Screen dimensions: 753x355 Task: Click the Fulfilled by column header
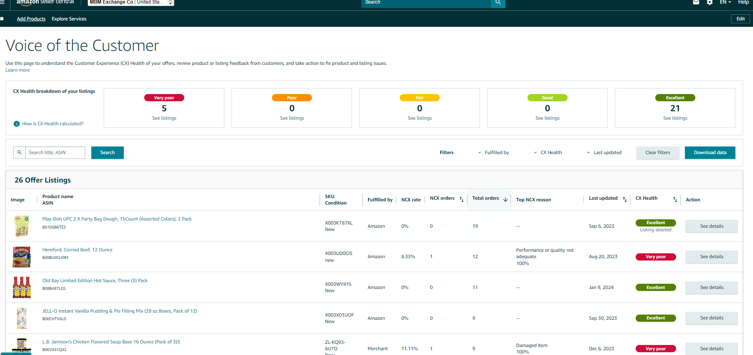tap(380, 200)
